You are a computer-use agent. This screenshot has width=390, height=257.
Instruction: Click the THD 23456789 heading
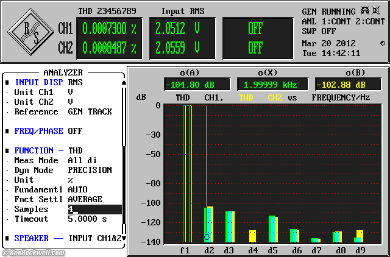(107, 11)
